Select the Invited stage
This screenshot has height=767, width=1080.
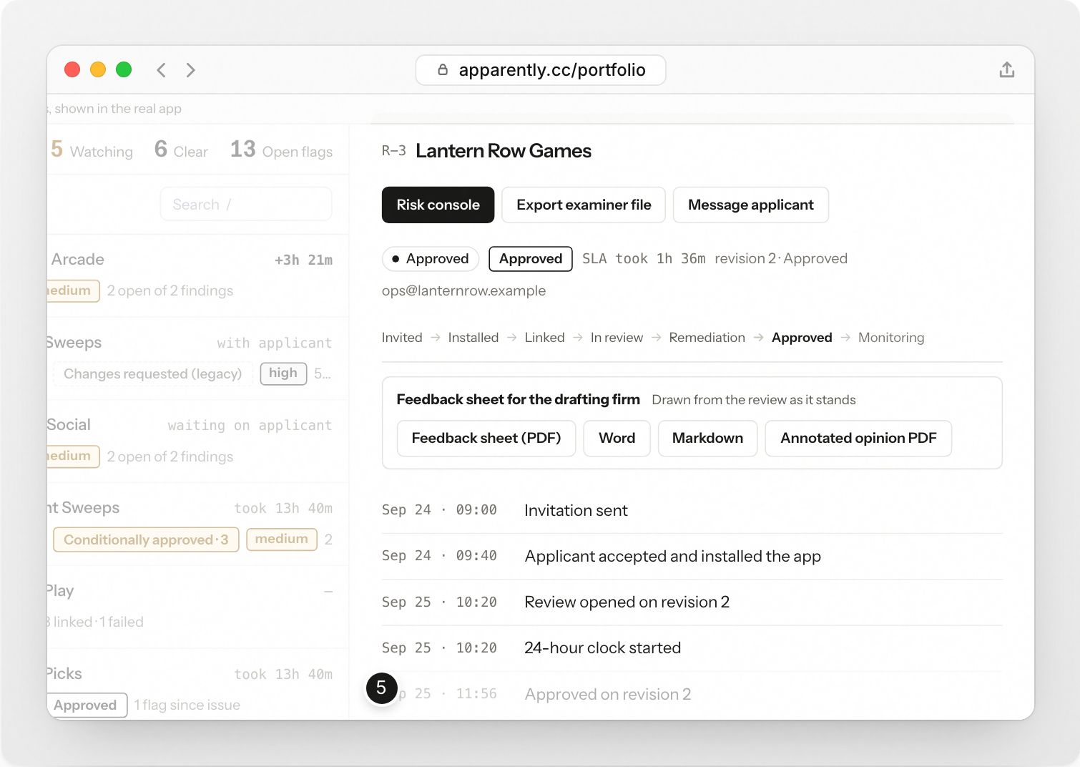coord(402,338)
